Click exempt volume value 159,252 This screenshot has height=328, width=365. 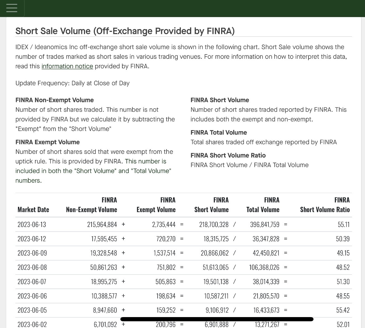(x=166, y=310)
